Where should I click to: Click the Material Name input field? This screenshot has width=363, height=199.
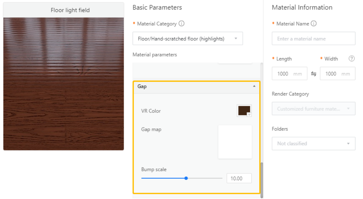[x=313, y=39]
